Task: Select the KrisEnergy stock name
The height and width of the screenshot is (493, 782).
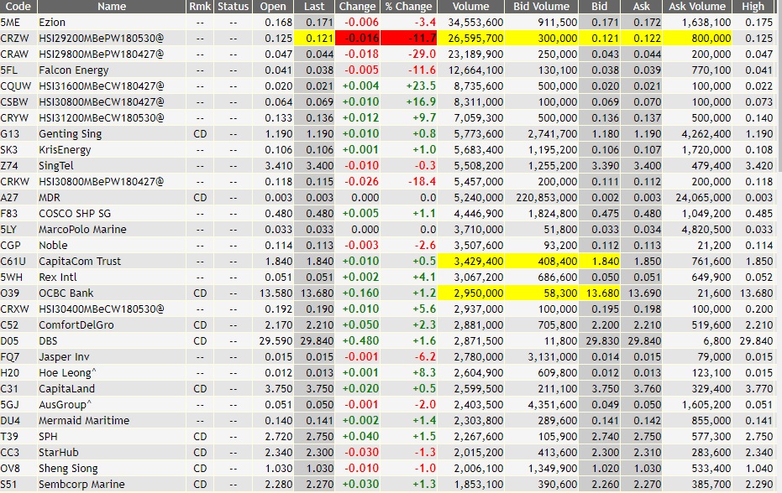Action: coord(65,150)
